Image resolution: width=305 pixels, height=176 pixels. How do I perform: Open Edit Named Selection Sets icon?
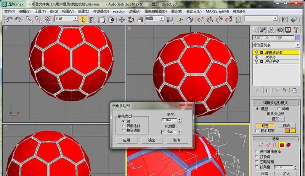239,20
